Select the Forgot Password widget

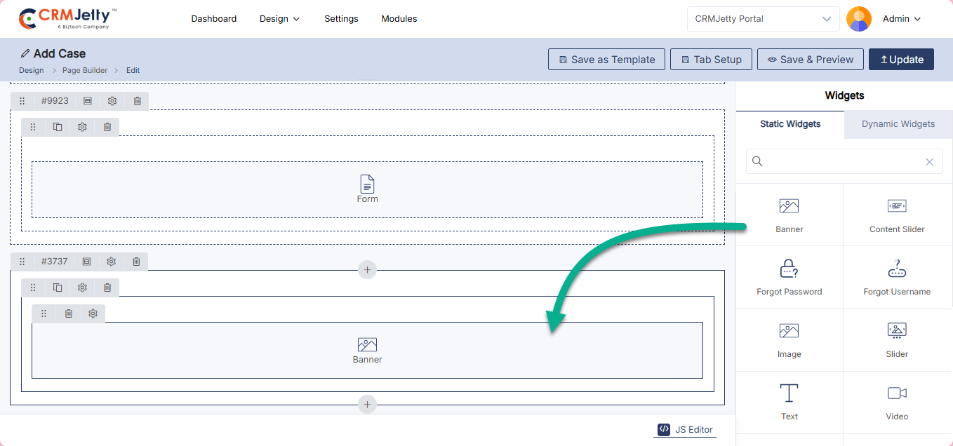point(789,278)
